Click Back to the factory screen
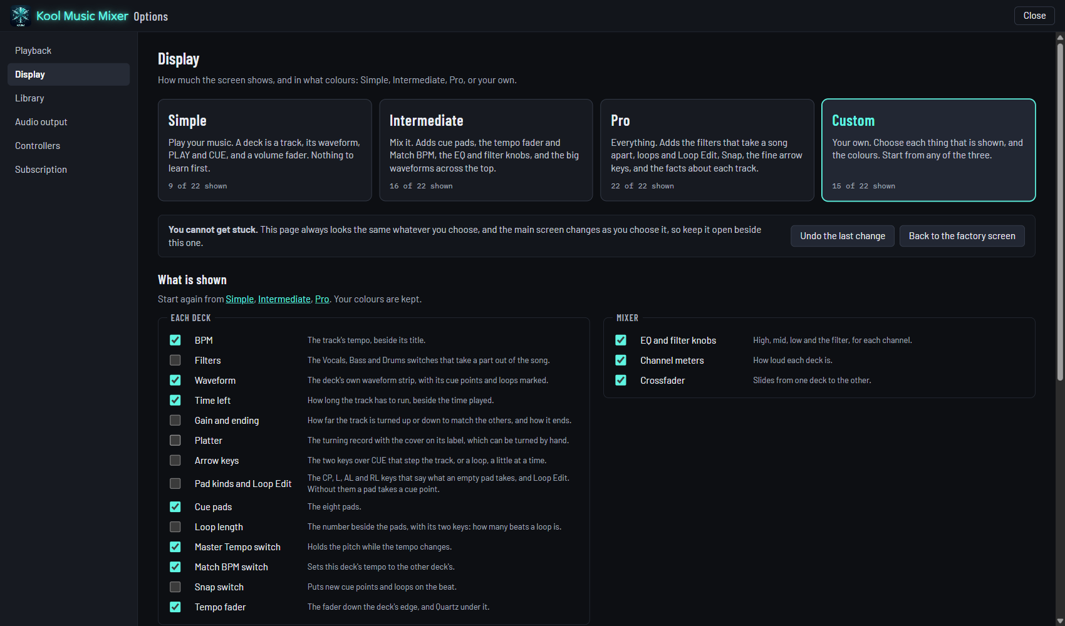The image size is (1065, 626). click(x=962, y=236)
